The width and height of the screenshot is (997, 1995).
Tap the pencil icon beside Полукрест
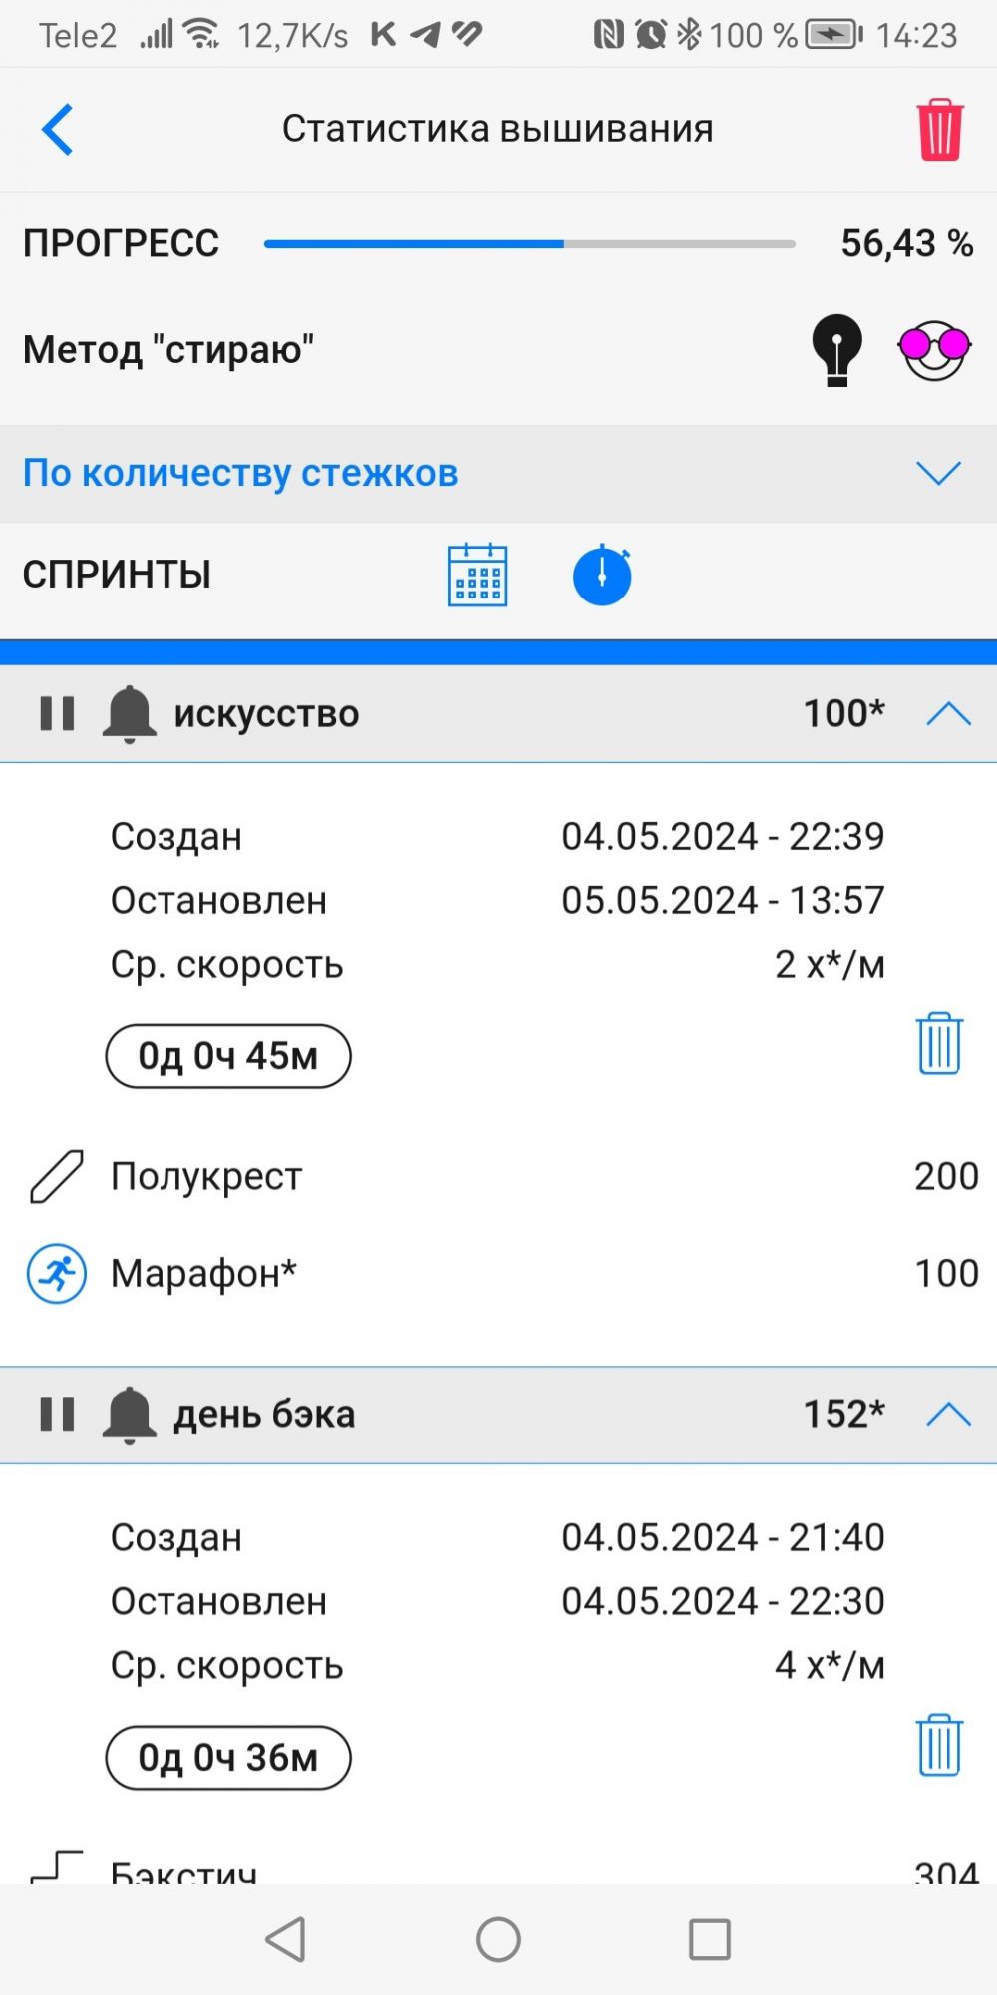pyautogui.click(x=56, y=1177)
